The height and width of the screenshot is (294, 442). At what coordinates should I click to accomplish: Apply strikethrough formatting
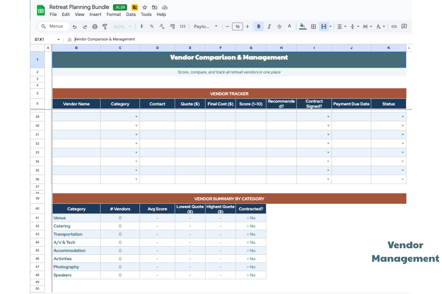pyautogui.click(x=279, y=26)
